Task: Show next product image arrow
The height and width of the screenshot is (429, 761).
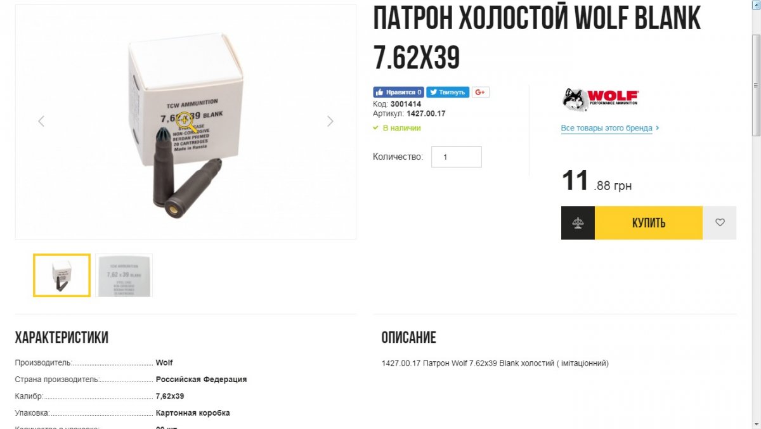Action: coord(330,121)
